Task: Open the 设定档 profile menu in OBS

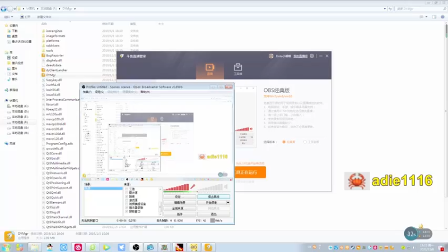Action: tap(113, 92)
